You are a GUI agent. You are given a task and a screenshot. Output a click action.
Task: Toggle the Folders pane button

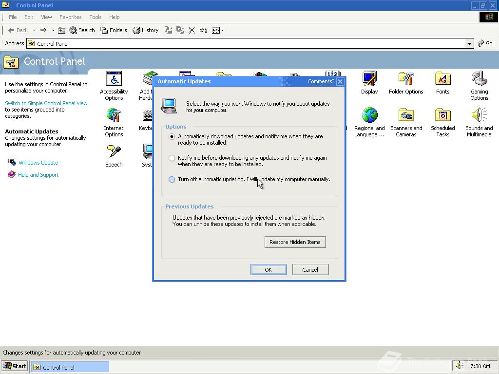click(114, 30)
